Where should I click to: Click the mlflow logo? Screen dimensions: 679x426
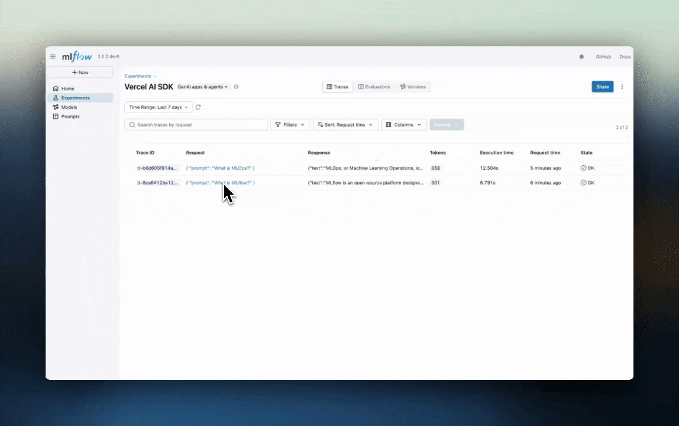[x=76, y=56]
